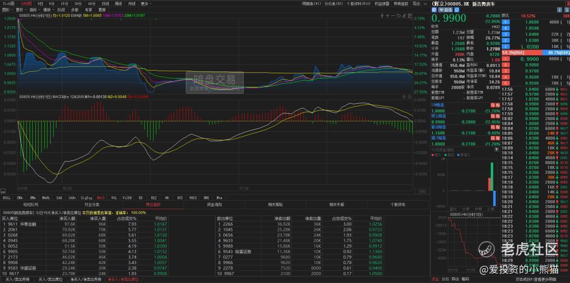570x283 pixels.
Task: Click the refresh icon beside 自选
Action: pyautogui.click(x=456, y=10)
